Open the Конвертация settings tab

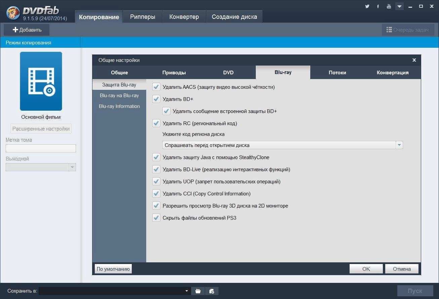coord(393,72)
